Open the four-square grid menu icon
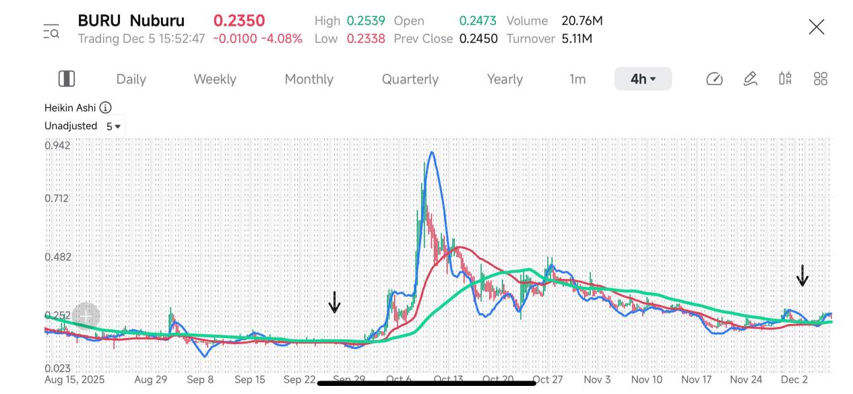The image size is (853, 394). (x=821, y=79)
